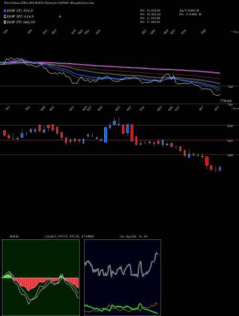Image resolution: width=239 pixels, height=316 pixels.
Task: Select the 'DOW MT: 614.8' legend text
Action: pyautogui.click(x=20, y=17)
